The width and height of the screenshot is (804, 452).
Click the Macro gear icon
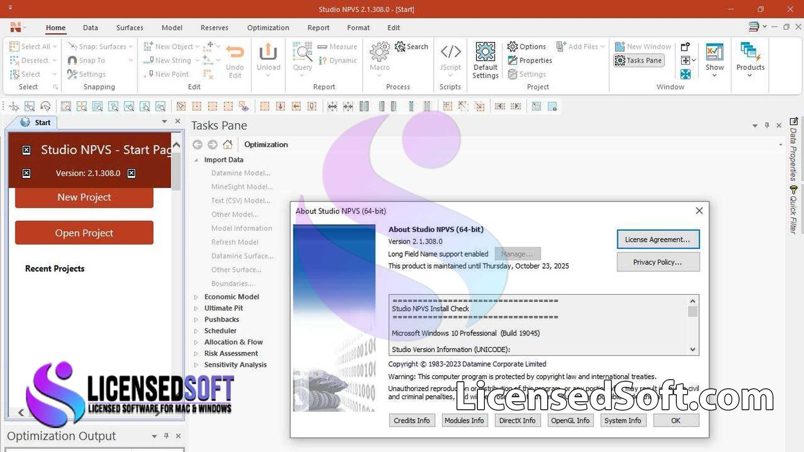coord(379,52)
